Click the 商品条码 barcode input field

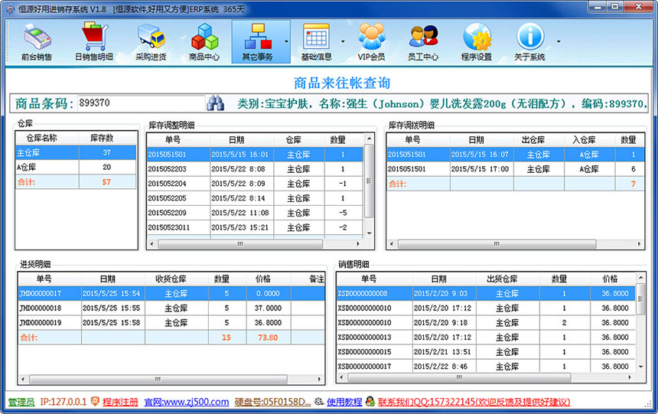[141, 103]
